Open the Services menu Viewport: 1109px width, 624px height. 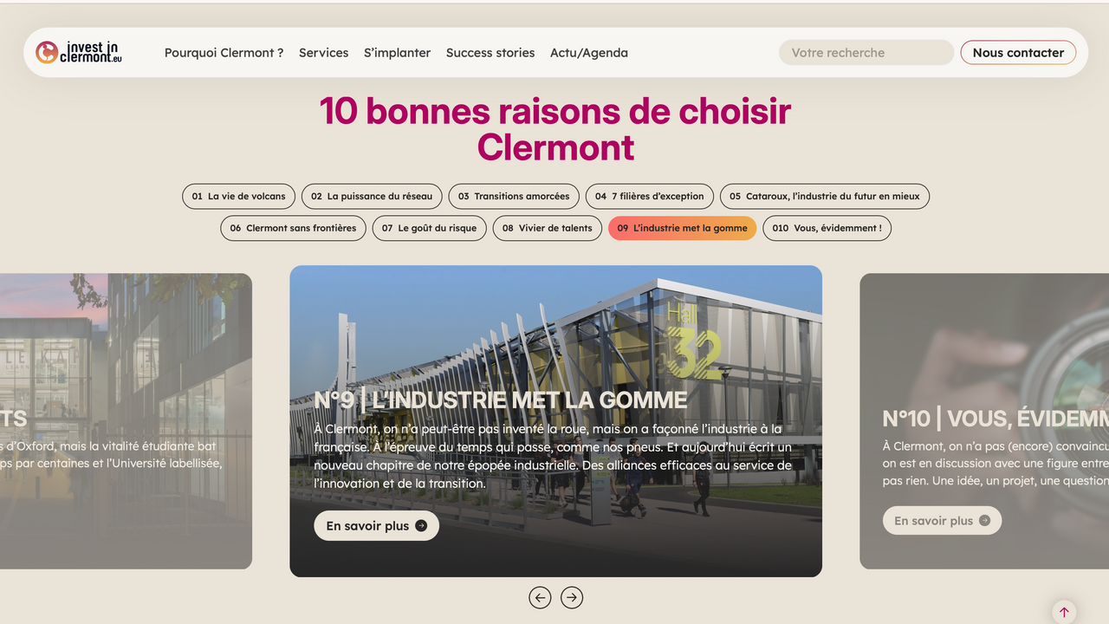[x=323, y=53]
